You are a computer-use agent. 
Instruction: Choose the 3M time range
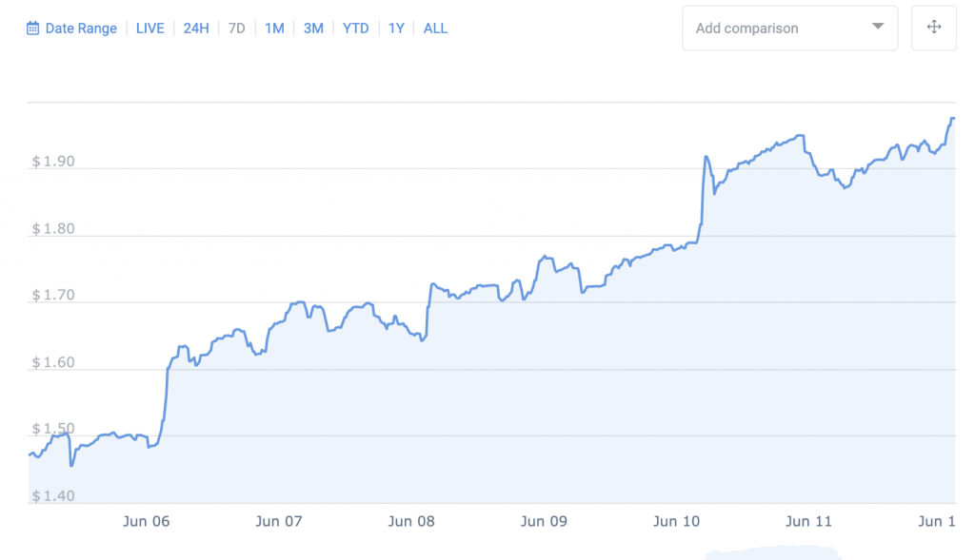click(313, 29)
